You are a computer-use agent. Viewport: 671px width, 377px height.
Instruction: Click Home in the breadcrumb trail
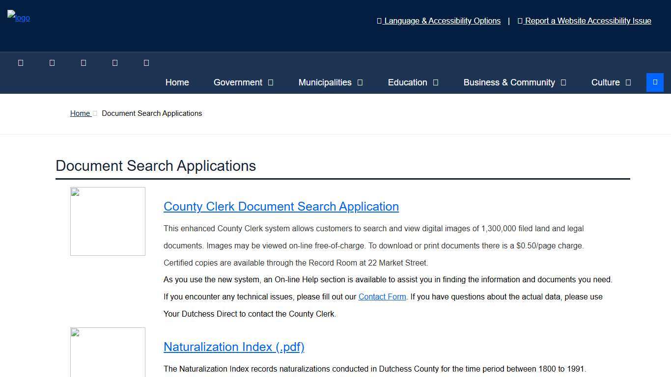click(80, 113)
